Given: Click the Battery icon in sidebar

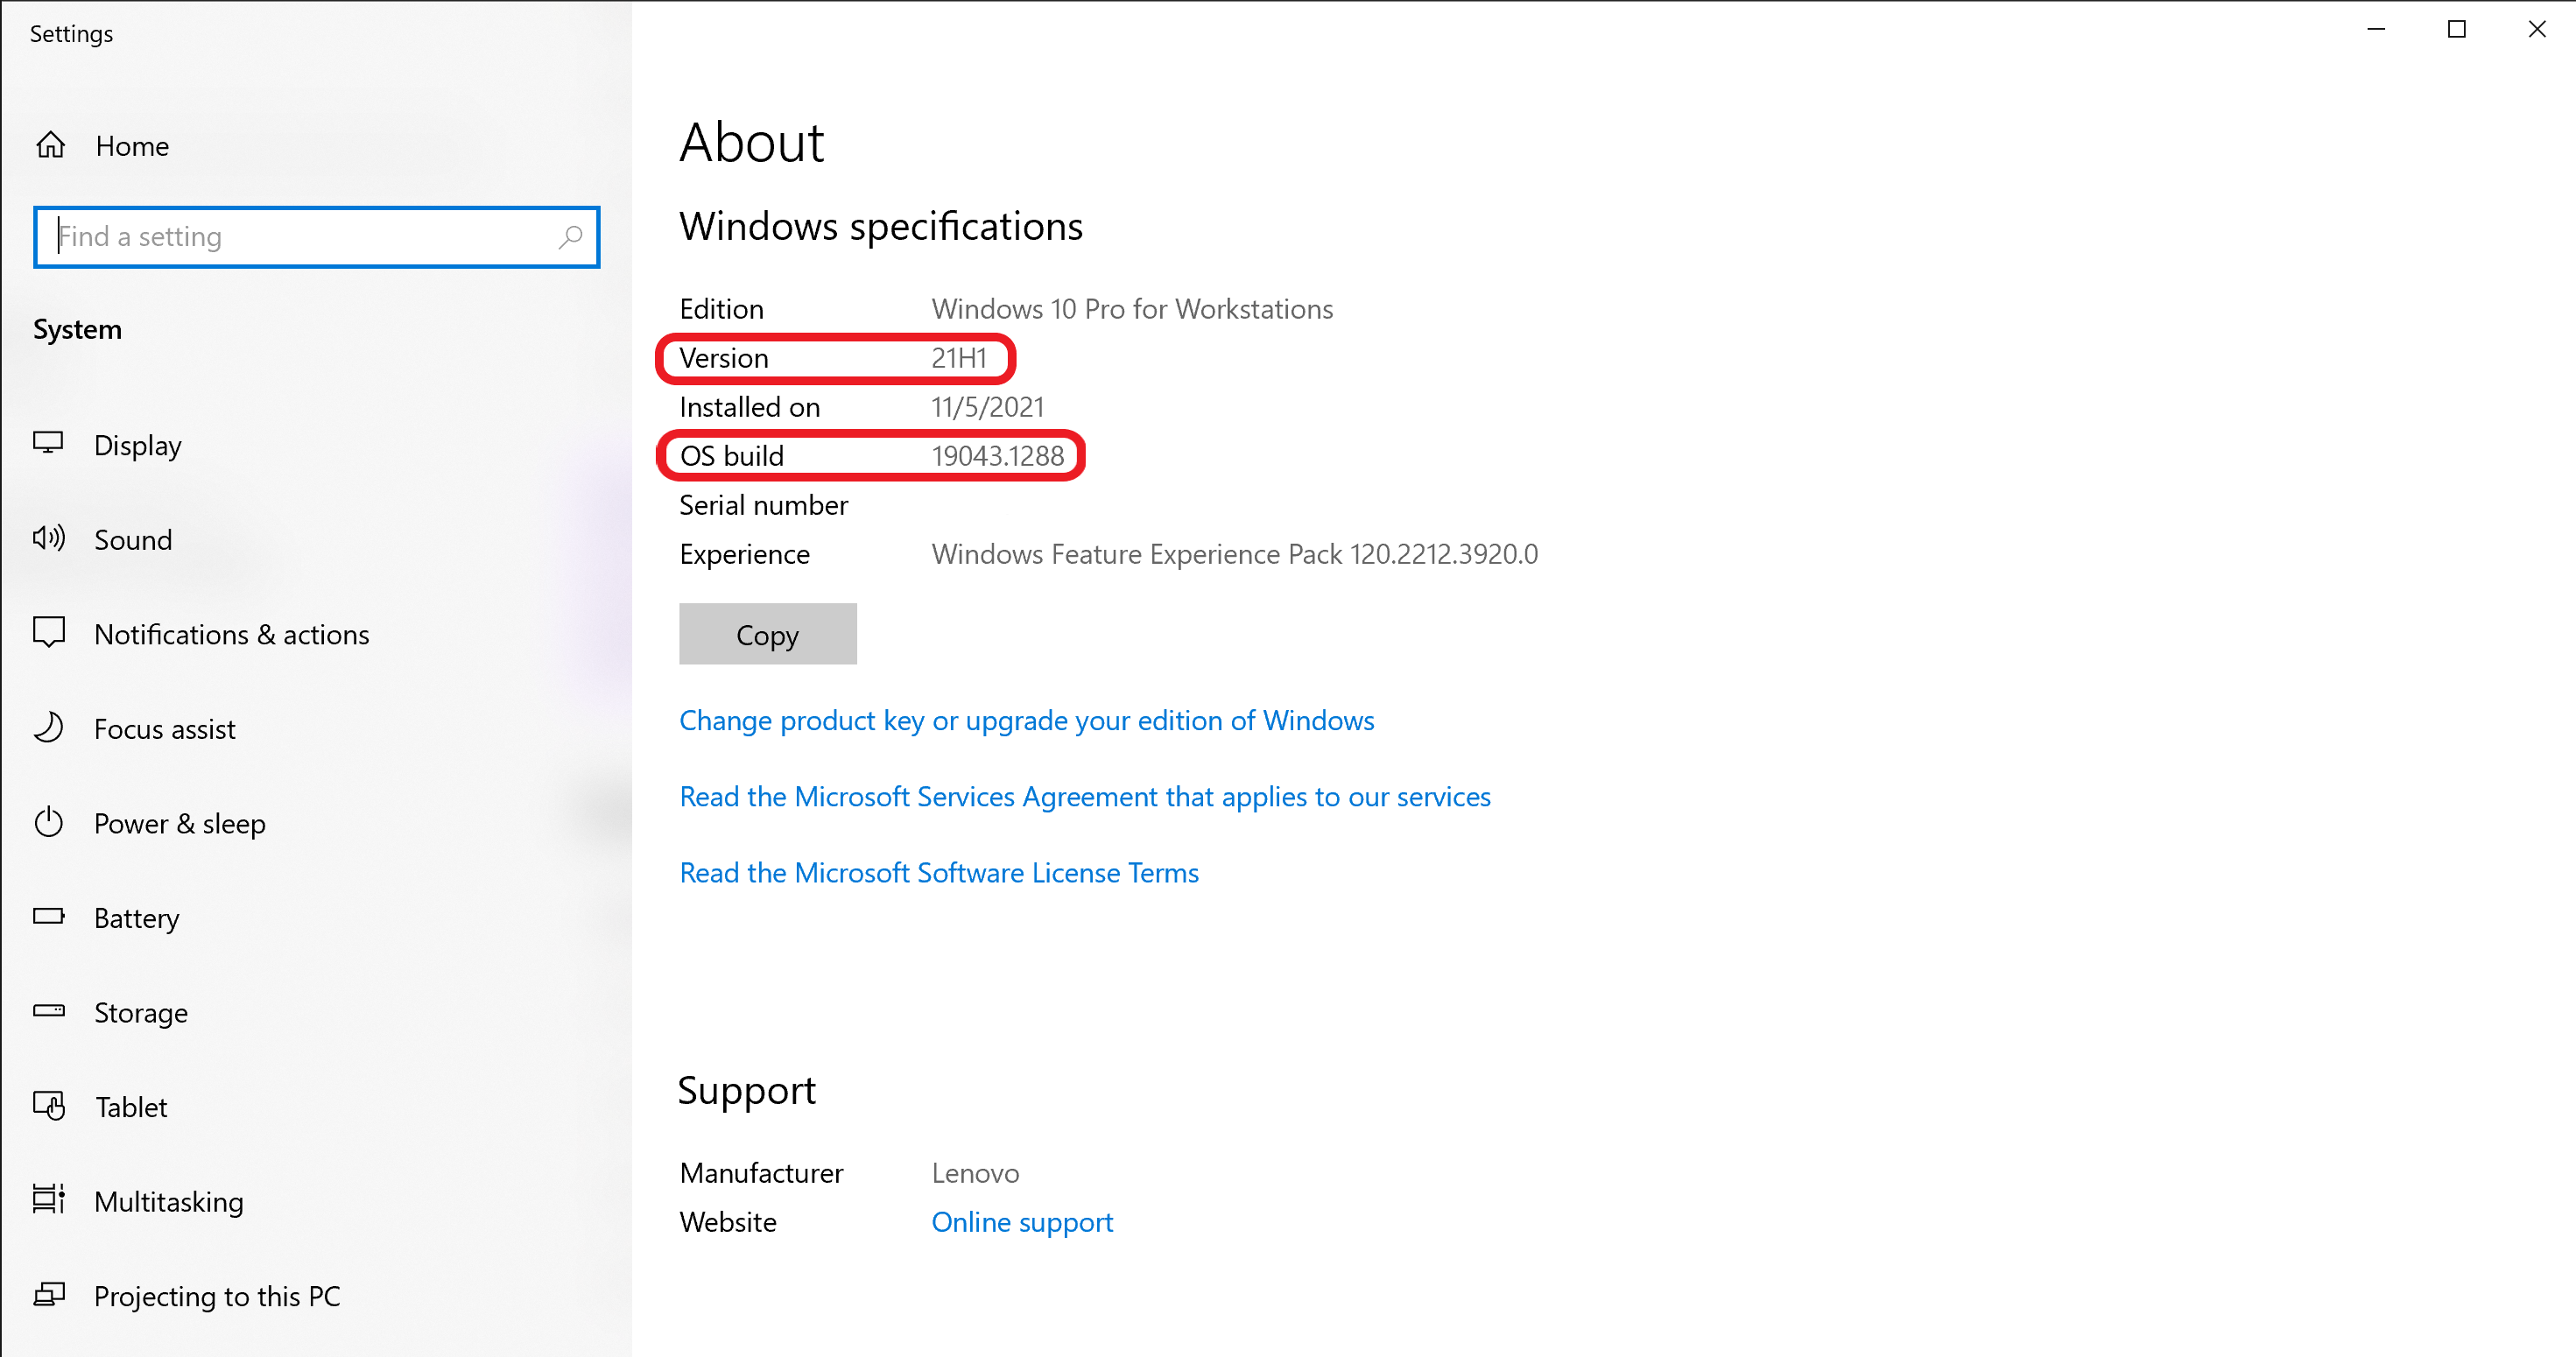Looking at the screenshot, I should tap(48, 917).
